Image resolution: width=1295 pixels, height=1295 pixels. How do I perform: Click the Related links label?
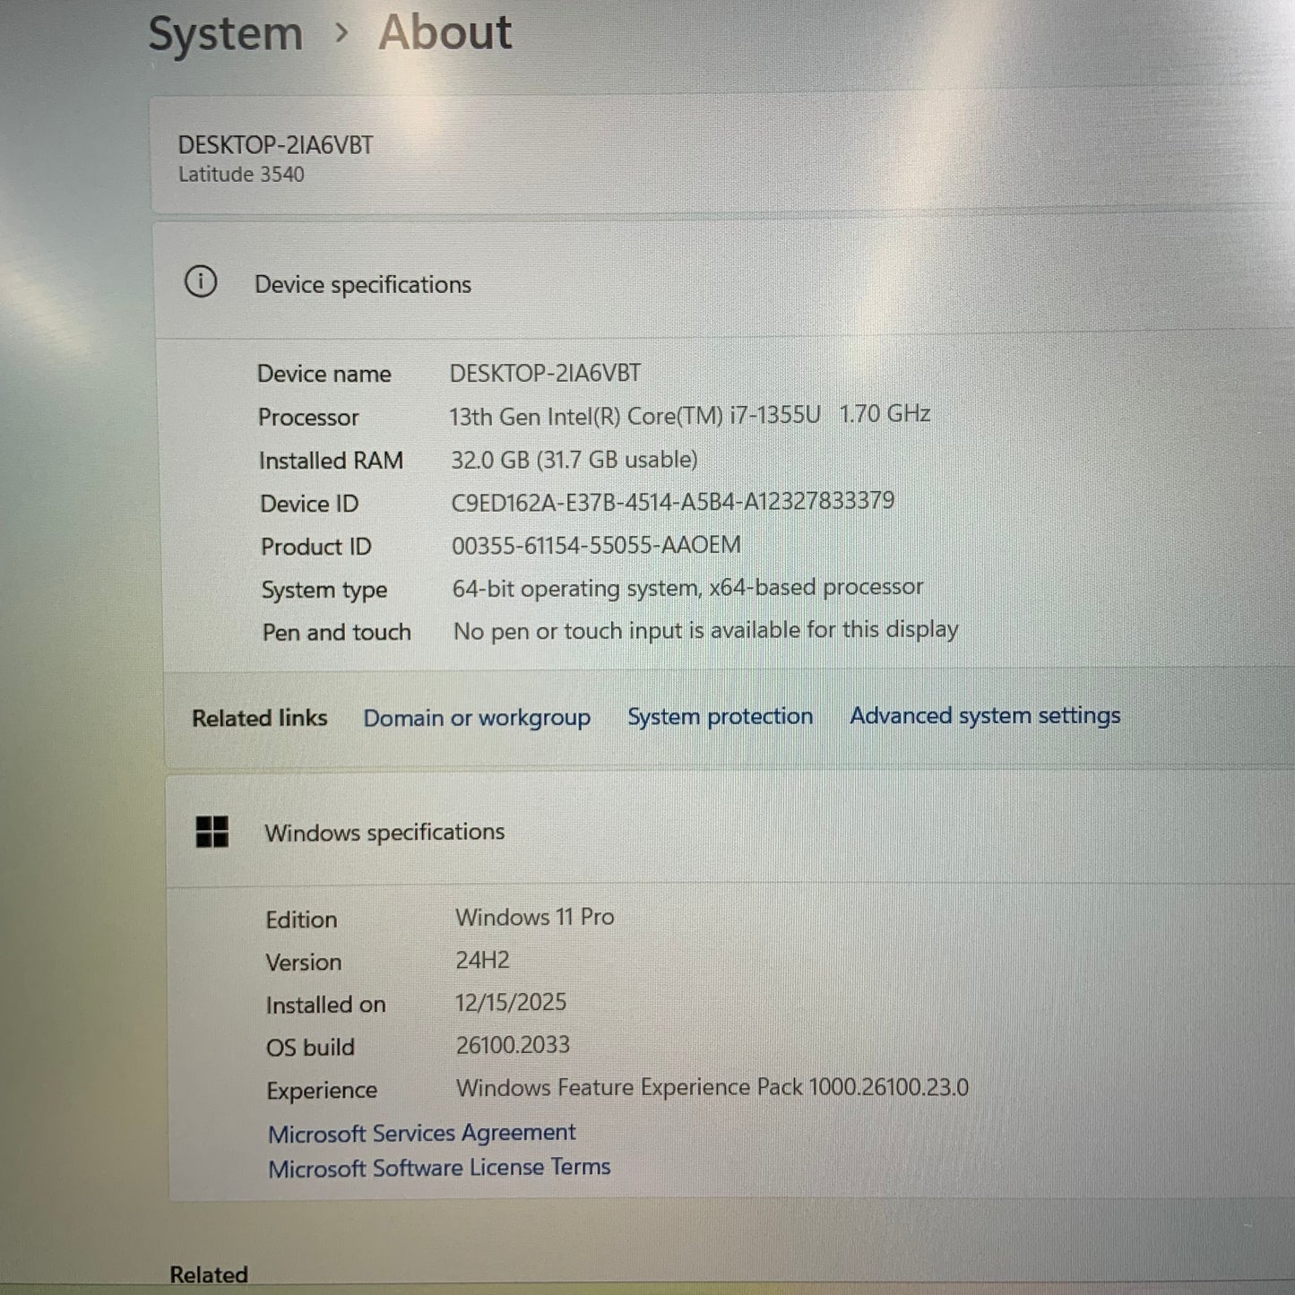pyautogui.click(x=258, y=717)
